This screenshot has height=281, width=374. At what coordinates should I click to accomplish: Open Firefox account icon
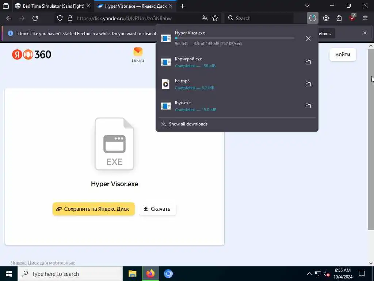(x=326, y=18)
